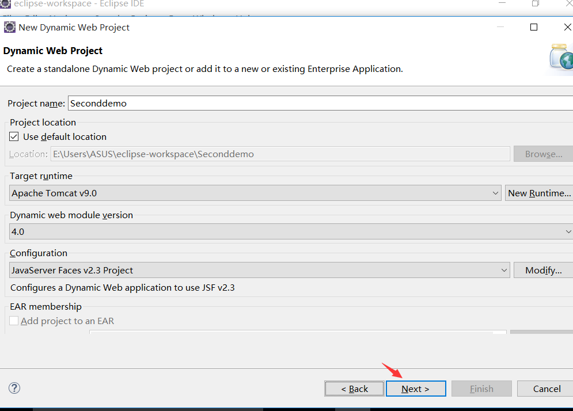
Task: Go to the Next wizard page
Action: tap(416, 389)
